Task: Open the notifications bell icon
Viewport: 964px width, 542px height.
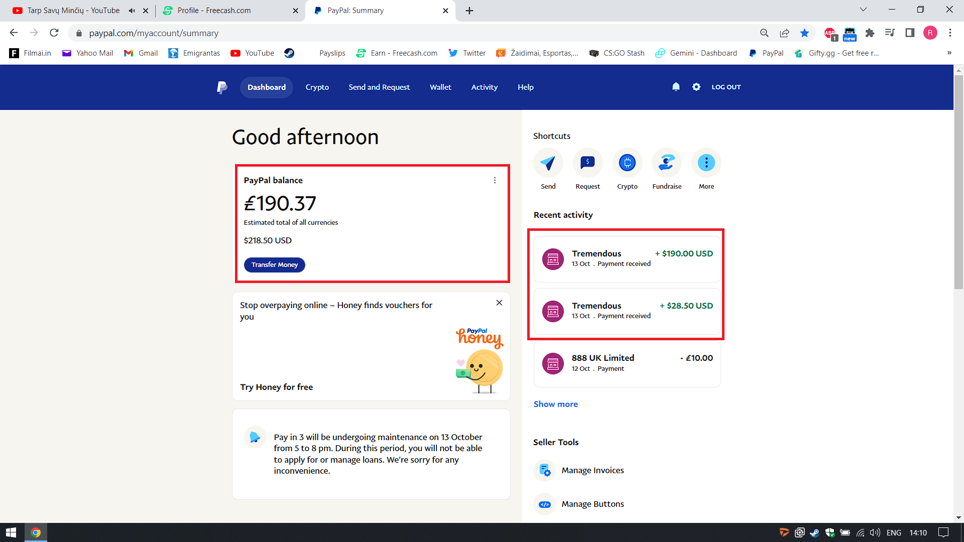Action: click(676, 87)
